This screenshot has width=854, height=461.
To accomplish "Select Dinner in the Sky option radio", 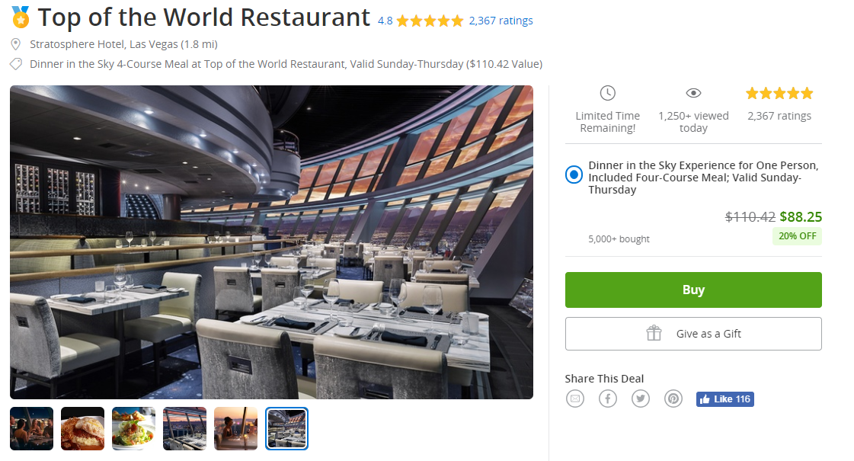I will tap(574, 175).
